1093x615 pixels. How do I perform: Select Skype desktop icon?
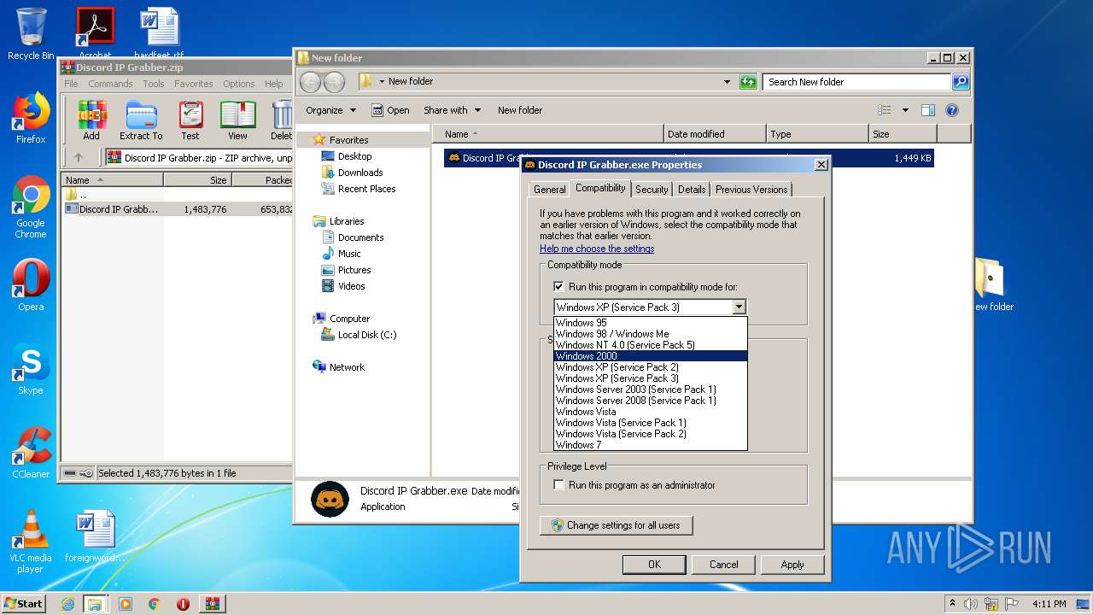click(31, 370)
